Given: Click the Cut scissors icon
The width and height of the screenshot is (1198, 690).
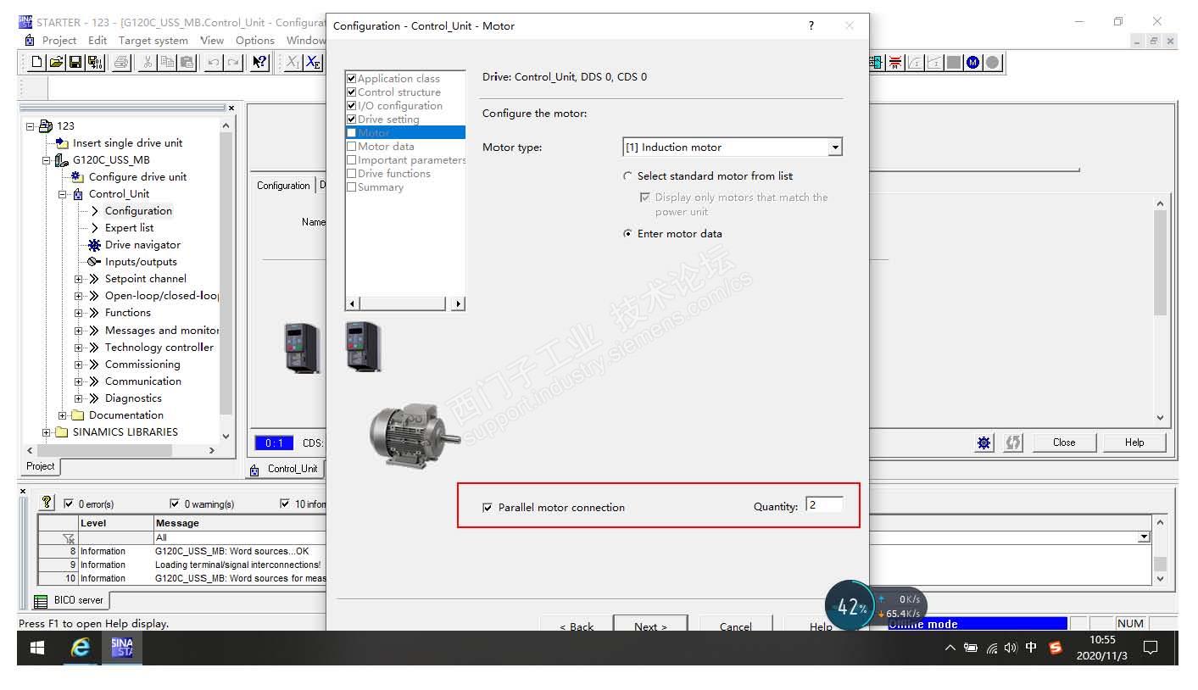Looking at the screenshot, I should (148, 62).
